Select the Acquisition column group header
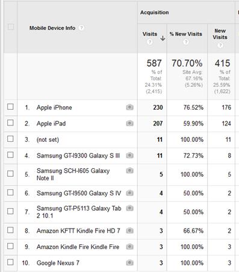Viewport: 239px width, 272px height. [x=154, y=13]
